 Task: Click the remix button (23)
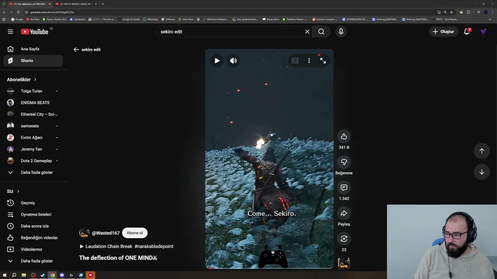pos(344,239)
